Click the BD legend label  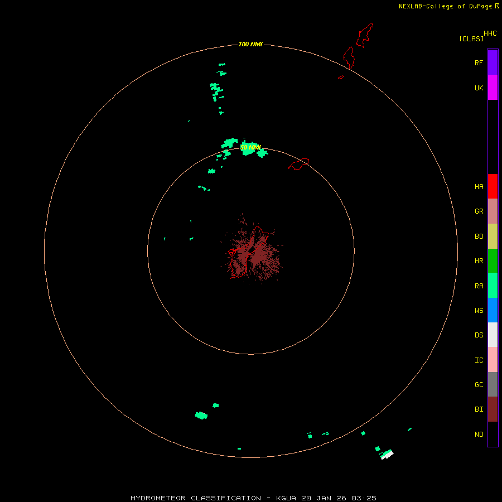[479, 236]
